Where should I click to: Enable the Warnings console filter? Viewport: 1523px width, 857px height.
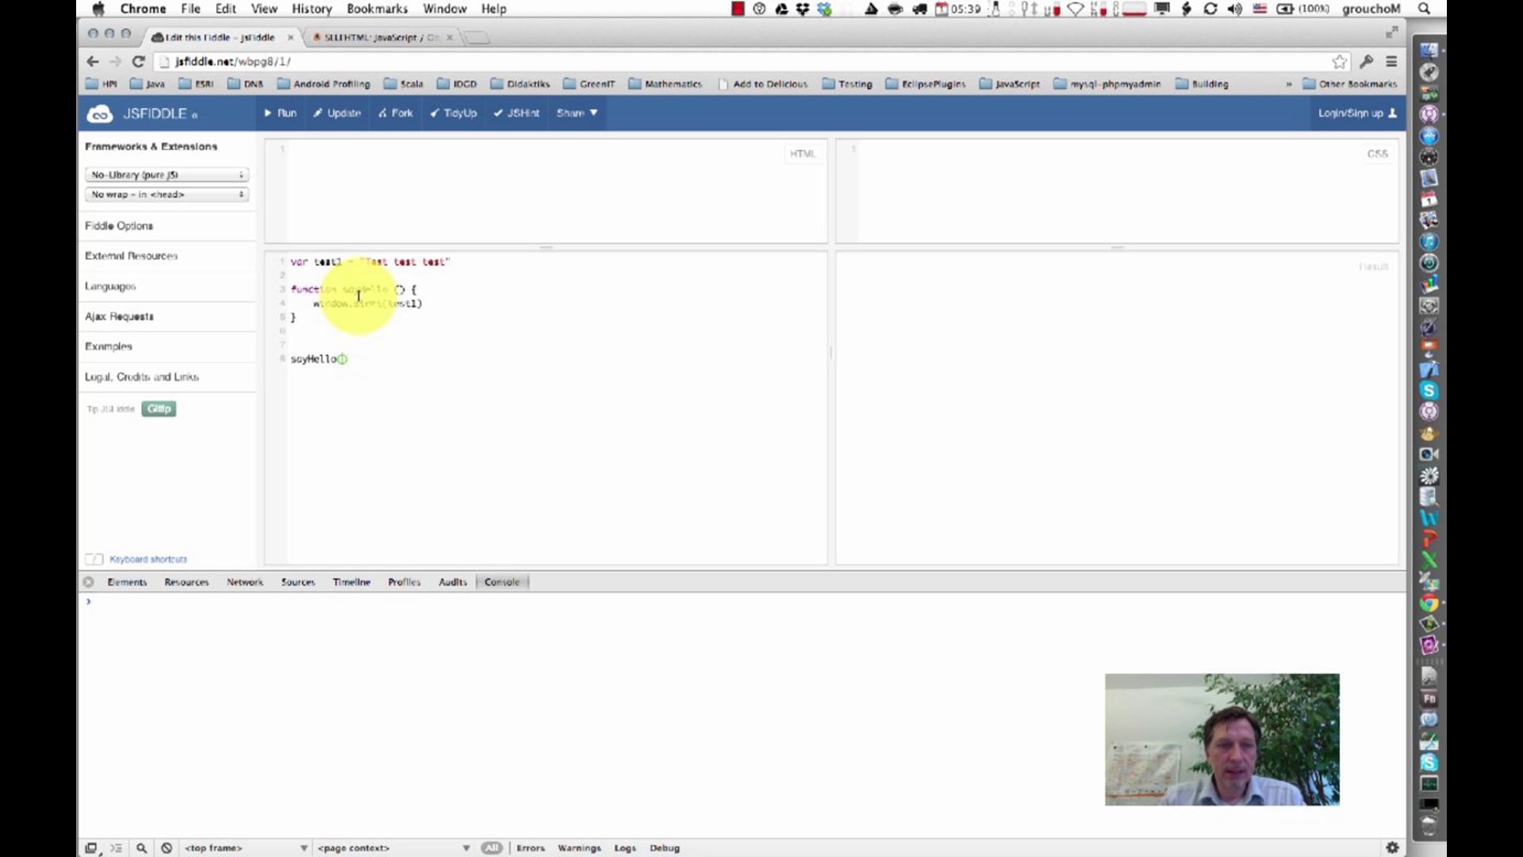(579, 847)
